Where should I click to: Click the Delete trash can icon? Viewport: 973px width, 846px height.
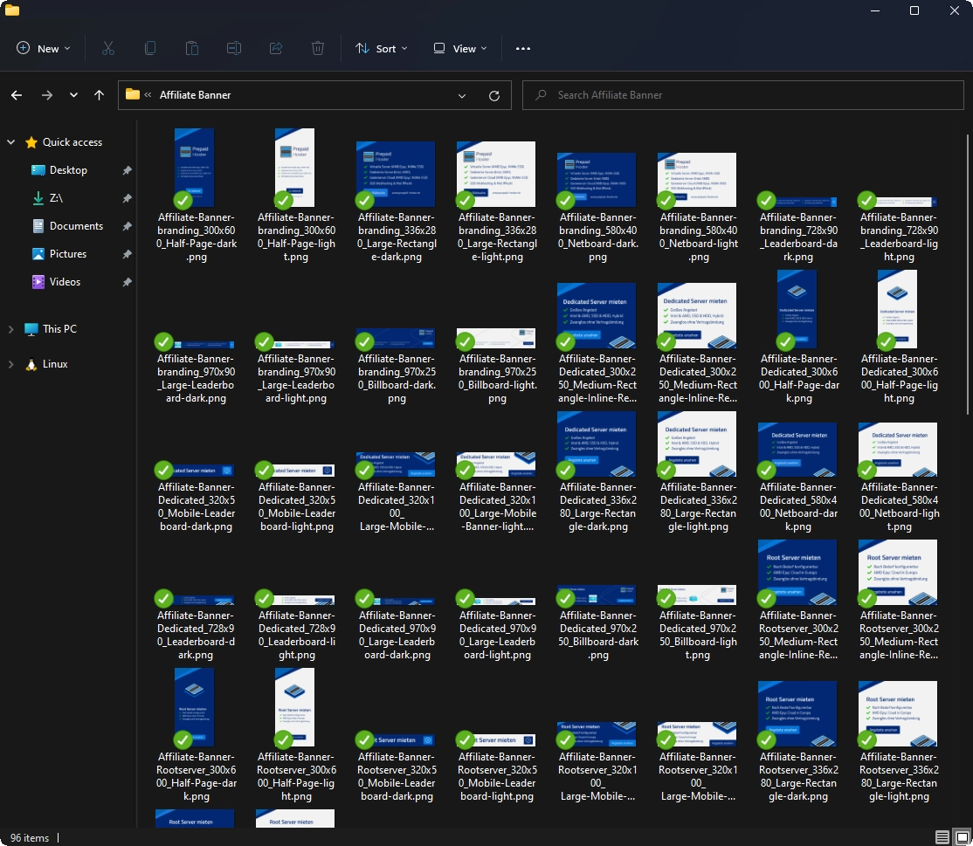pyautogui.click(x=318, y=49)
